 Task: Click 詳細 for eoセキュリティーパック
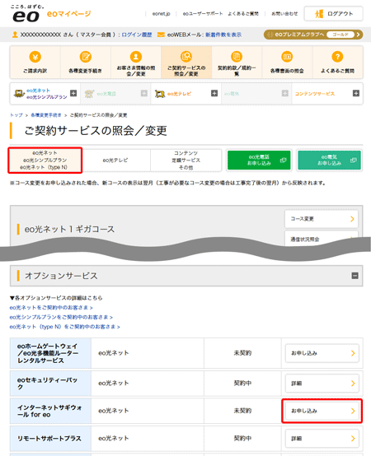[x=322, y=384]
